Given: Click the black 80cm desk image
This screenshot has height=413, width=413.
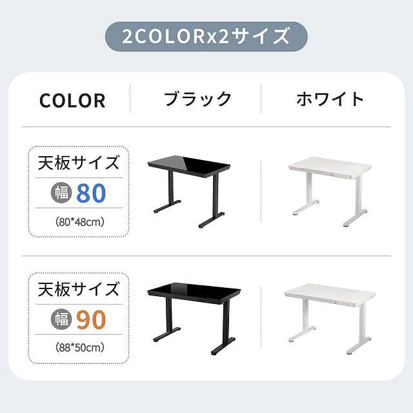Looking at the screenshot, I should [189, 192].
